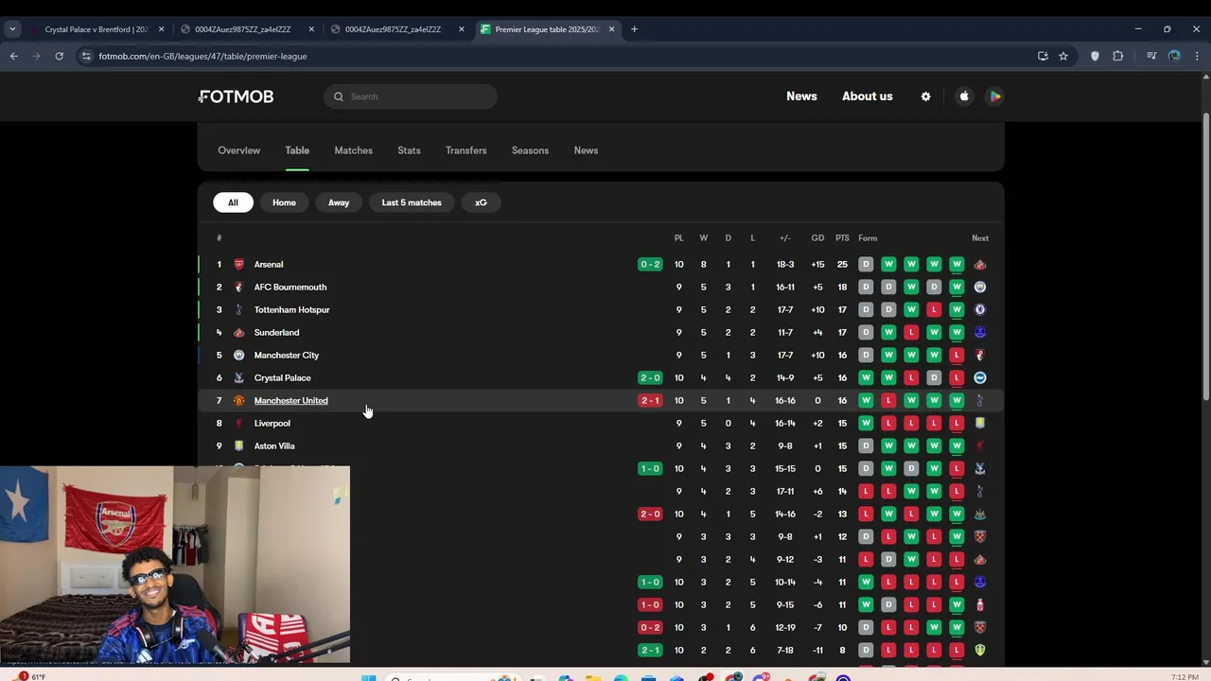Click the Arsenal club crest

pyautogui.click(x=238, y=265)
